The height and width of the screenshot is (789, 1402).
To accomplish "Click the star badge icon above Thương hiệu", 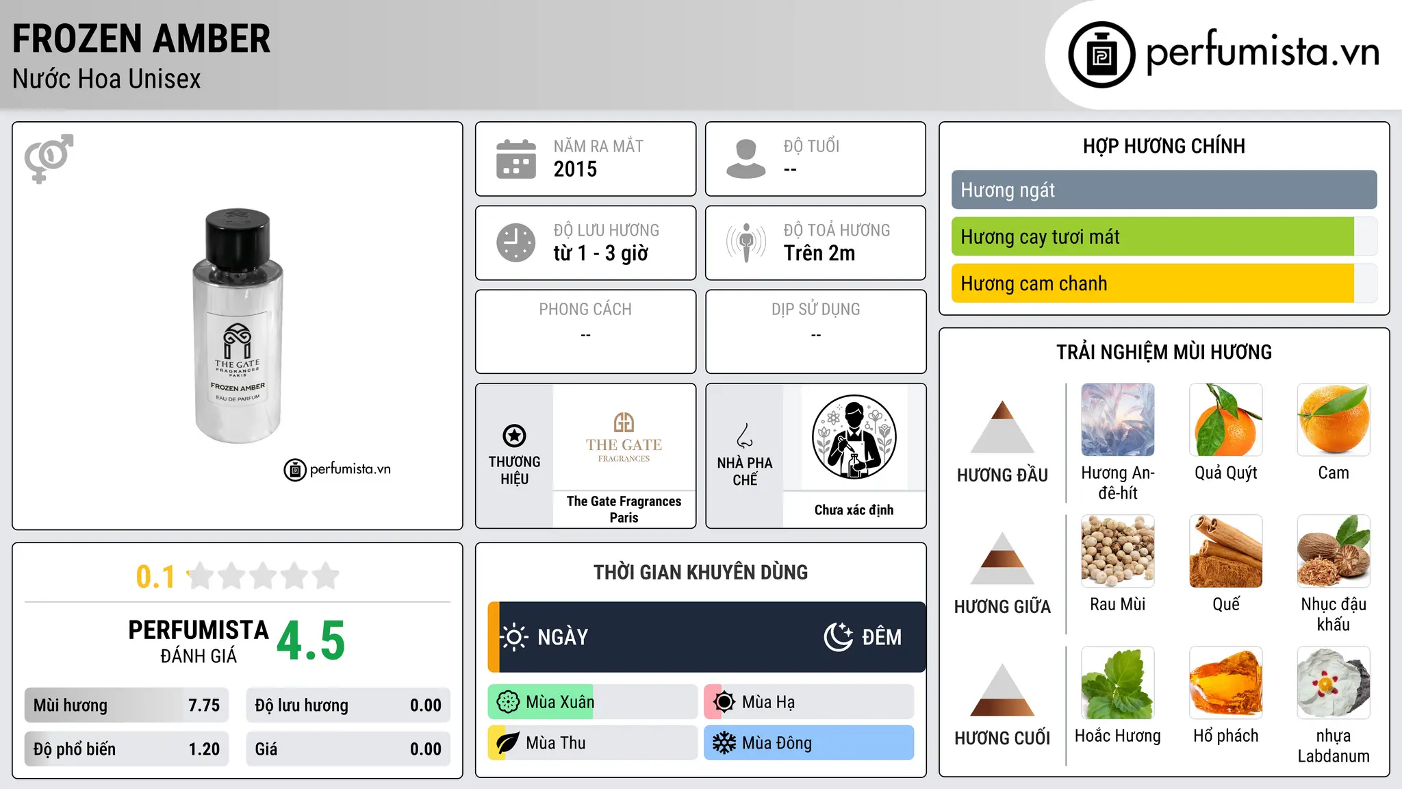I will (514, 435).
